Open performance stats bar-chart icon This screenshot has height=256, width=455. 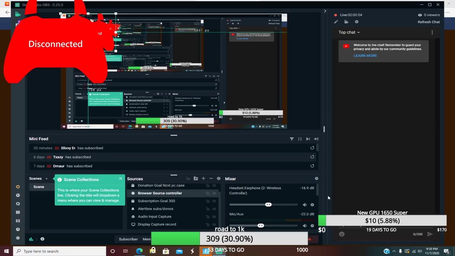click(x=31, y=239)
